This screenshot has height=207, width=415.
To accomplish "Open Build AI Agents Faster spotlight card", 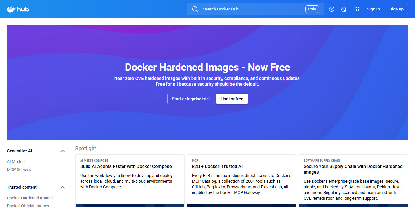I will coord(126,167).
